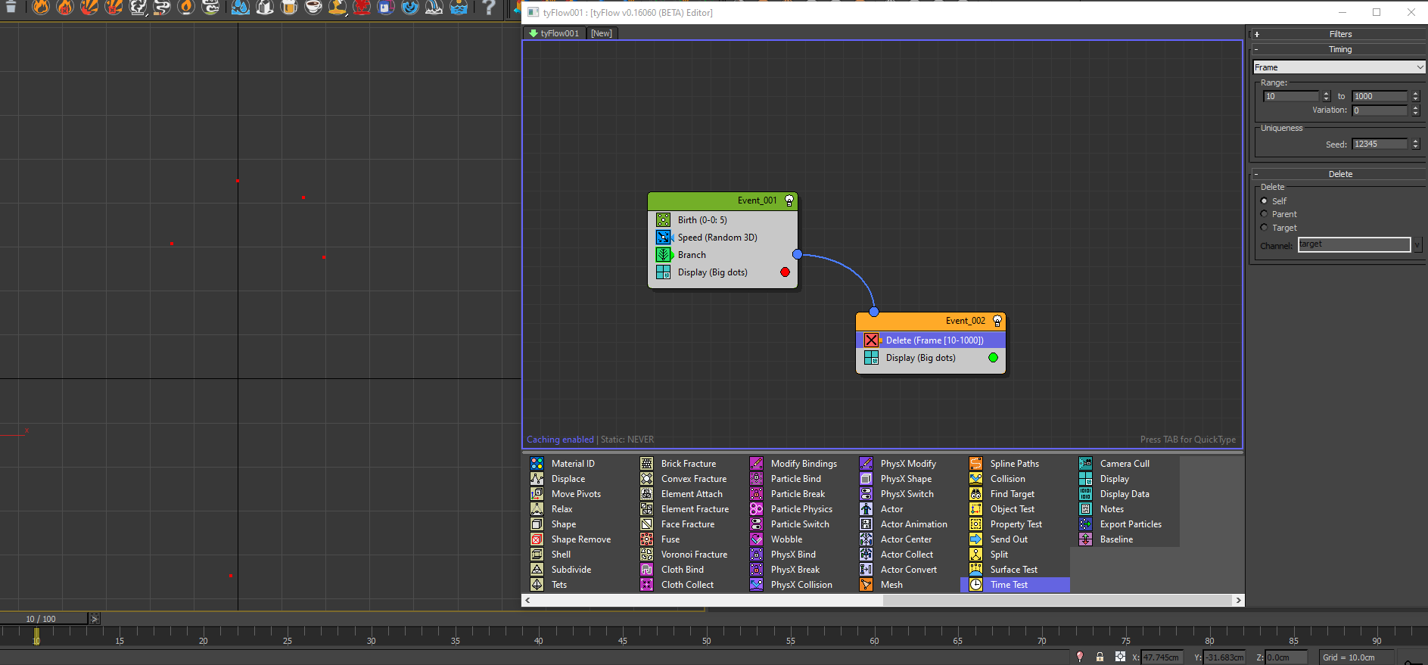Collapse the Timing rollout
Image resolution: width=1428 pixels, height=665 pixels.
tap(1339, 49)
